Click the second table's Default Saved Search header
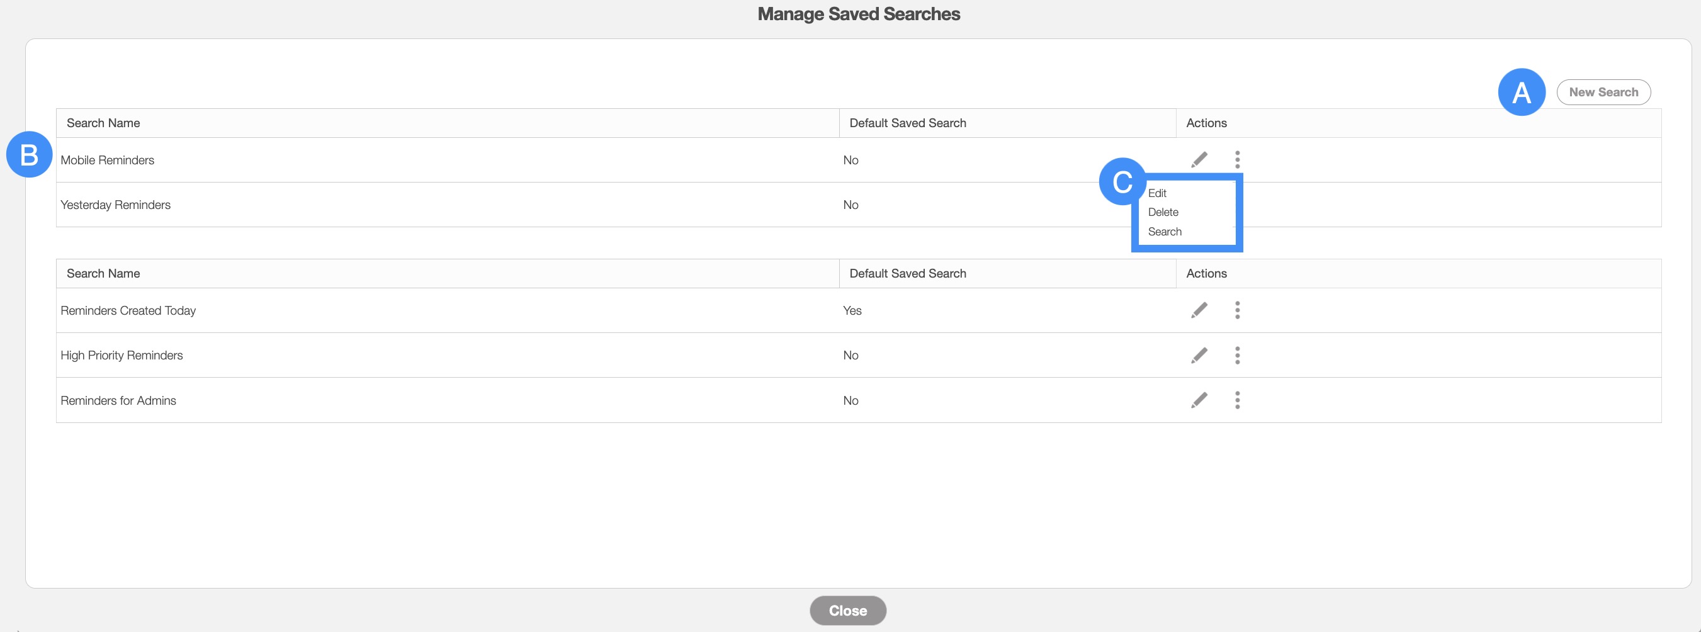Image resolution: width=1701 pixels, height=632 pixels. 907,274
